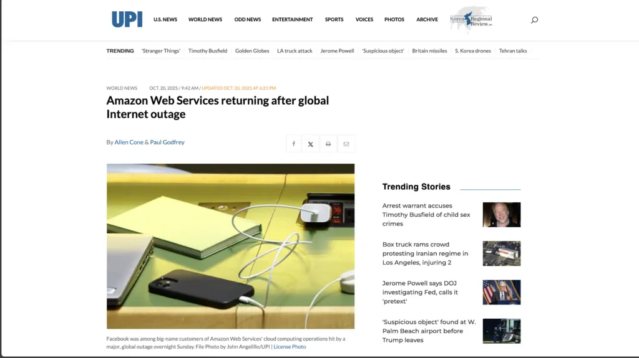Click the Jerome Powell story thumbnail
The height and width of the screenshot is (358, 639).
[502, 292]
